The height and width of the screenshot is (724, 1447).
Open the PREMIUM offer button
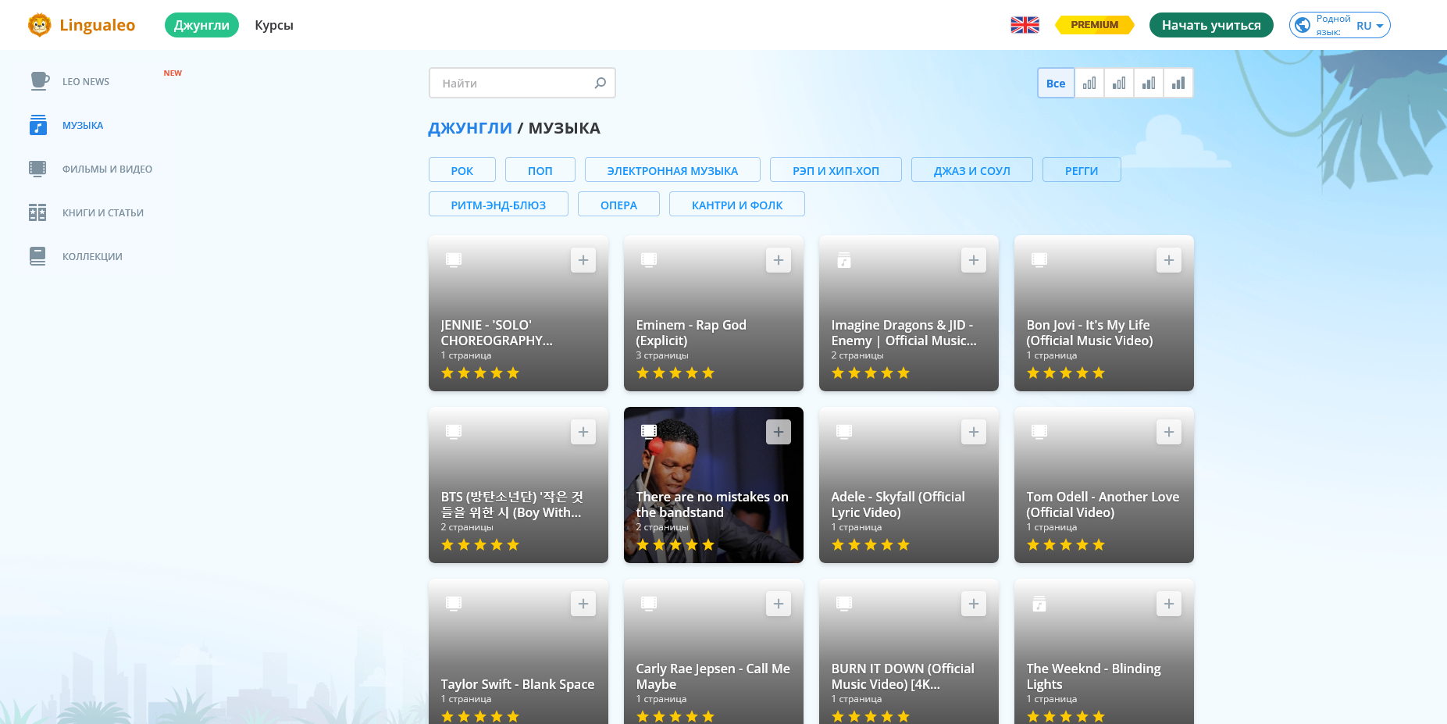tap(1094, 25)
